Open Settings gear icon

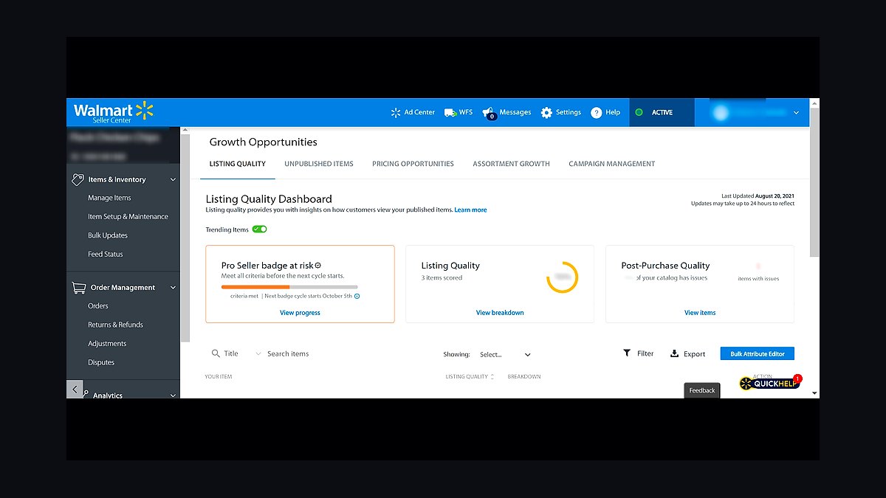(546, 113)
